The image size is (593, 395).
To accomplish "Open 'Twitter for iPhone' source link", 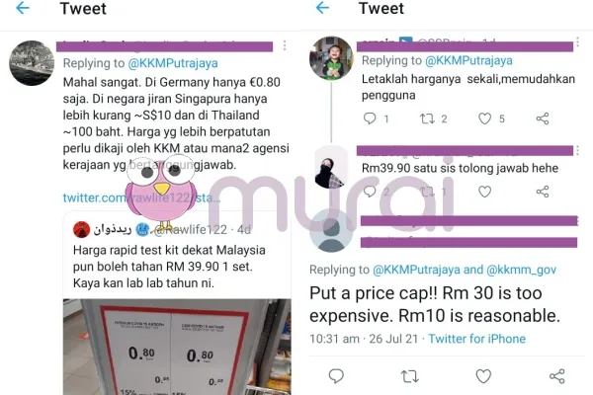I will pos(476,339).
